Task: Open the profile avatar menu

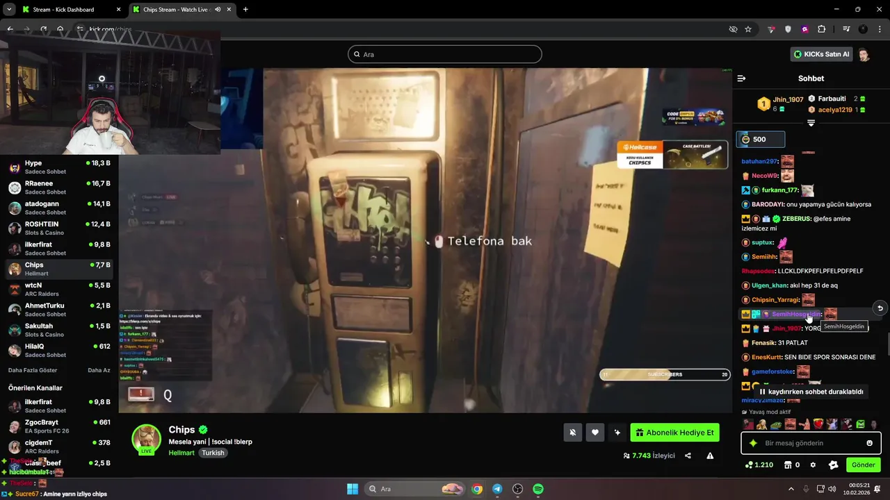Action: 864,54
